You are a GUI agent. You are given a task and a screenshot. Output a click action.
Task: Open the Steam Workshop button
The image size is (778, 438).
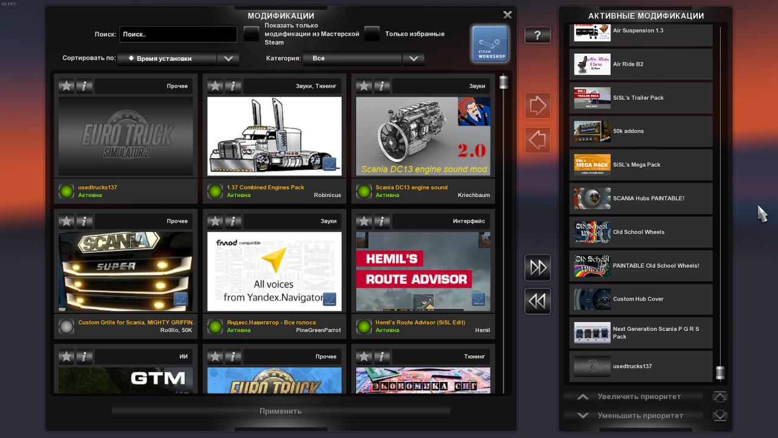[489, 44]
